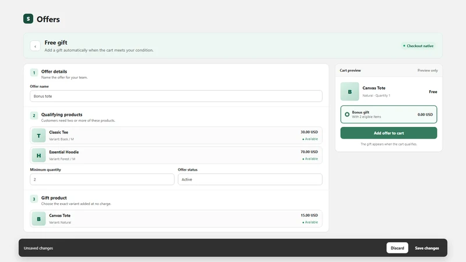Click the Preview only label

click(428, 70)
